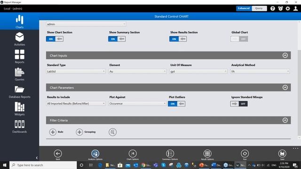Click the Windows taskbar search box
The height and width of the screenshot is (169, 301).
[43, 165]
